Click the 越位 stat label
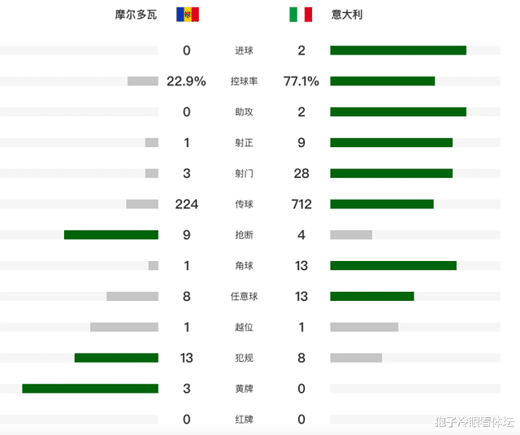Image resolution: width=520 pixels, height=435 pixels. point(244,327)
